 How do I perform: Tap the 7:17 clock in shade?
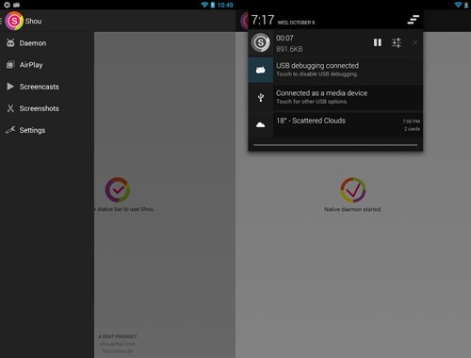coord(263,20)
